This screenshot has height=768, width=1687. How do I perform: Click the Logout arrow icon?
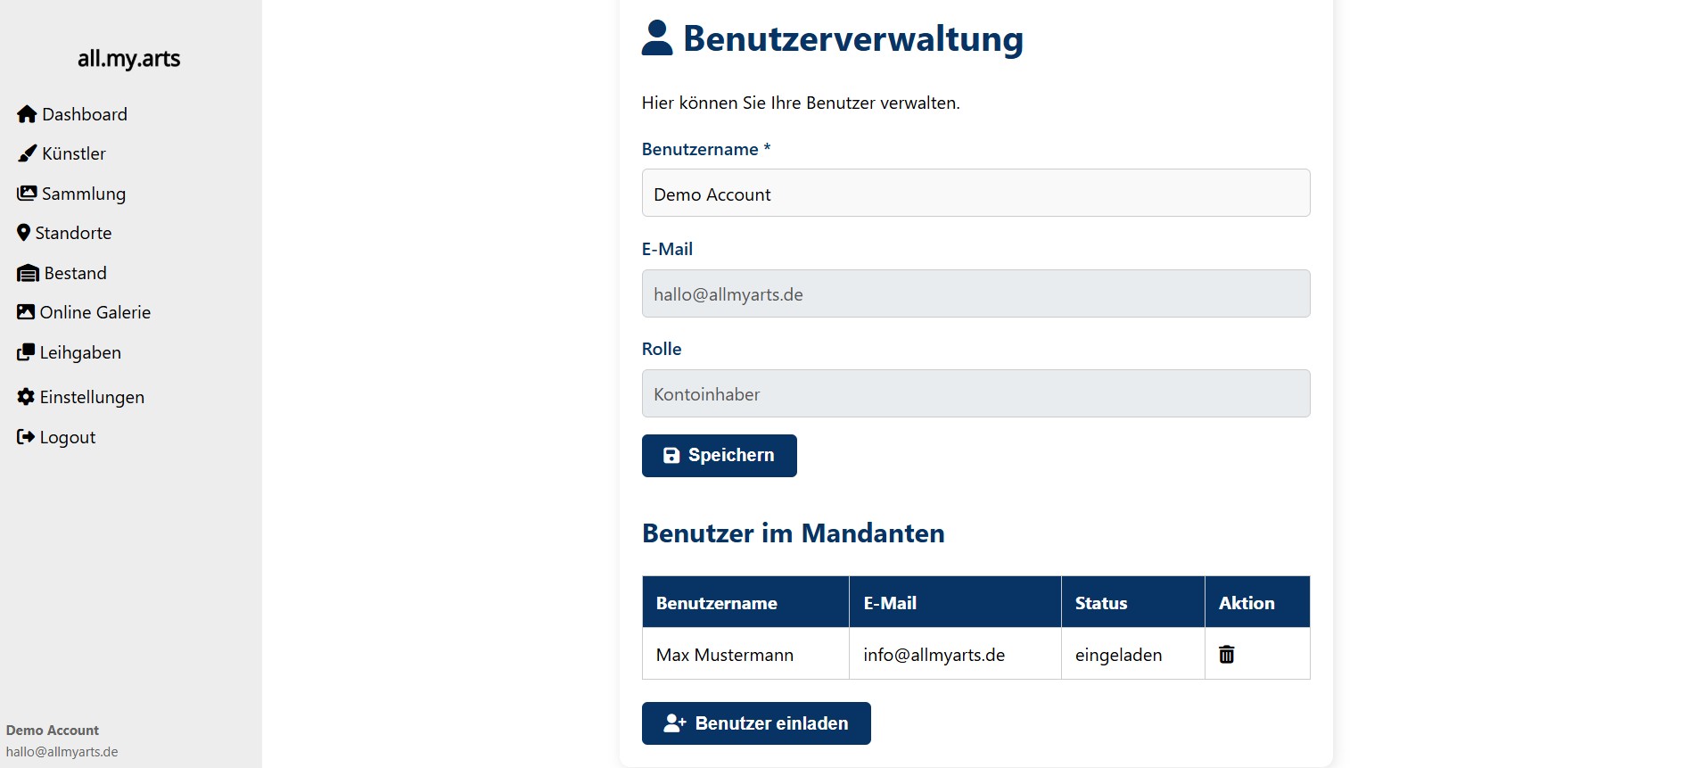[x=26, y=437]
